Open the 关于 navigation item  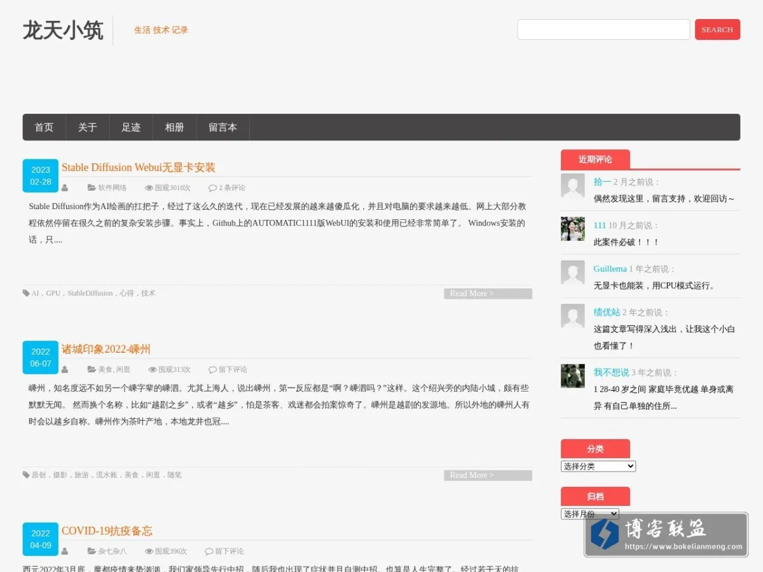tap(88, 127)
